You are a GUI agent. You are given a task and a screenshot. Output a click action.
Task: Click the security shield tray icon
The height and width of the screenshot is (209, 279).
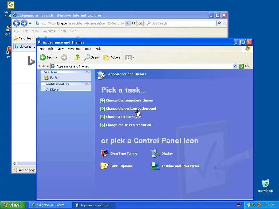[x=249, y=205]
